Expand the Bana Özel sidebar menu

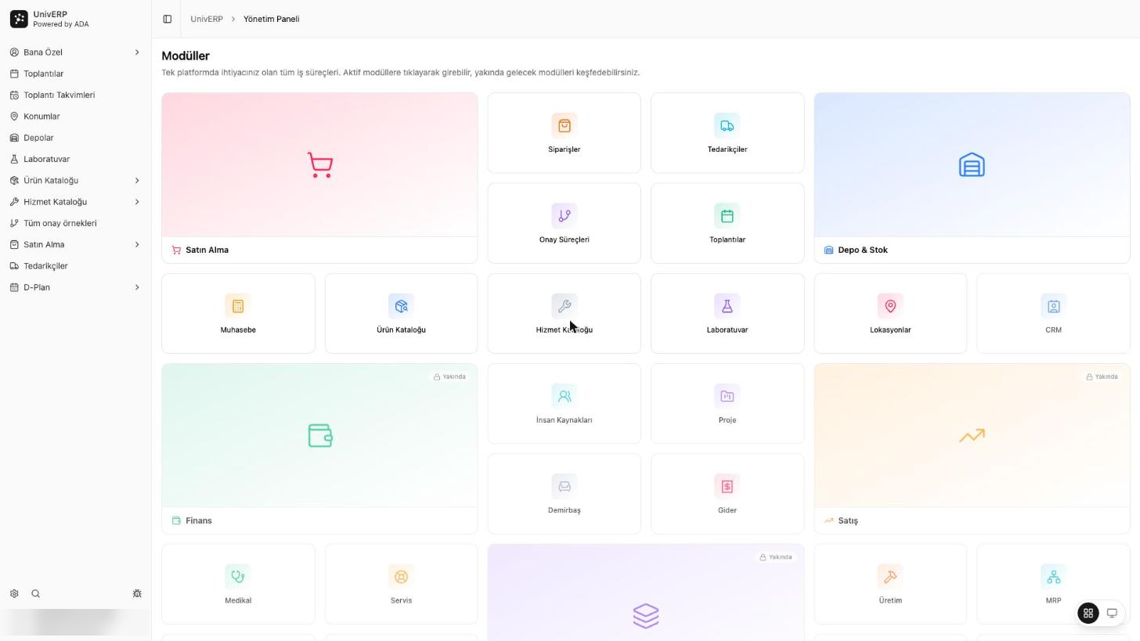click(75, 52)
